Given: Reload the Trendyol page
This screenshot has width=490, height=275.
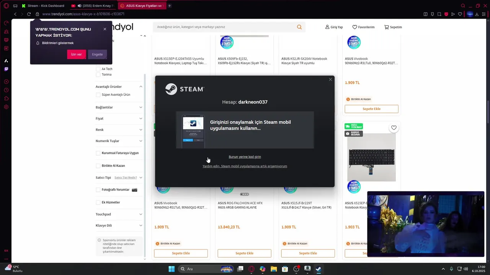Looking at the screenshot, I should pos(29,14).
